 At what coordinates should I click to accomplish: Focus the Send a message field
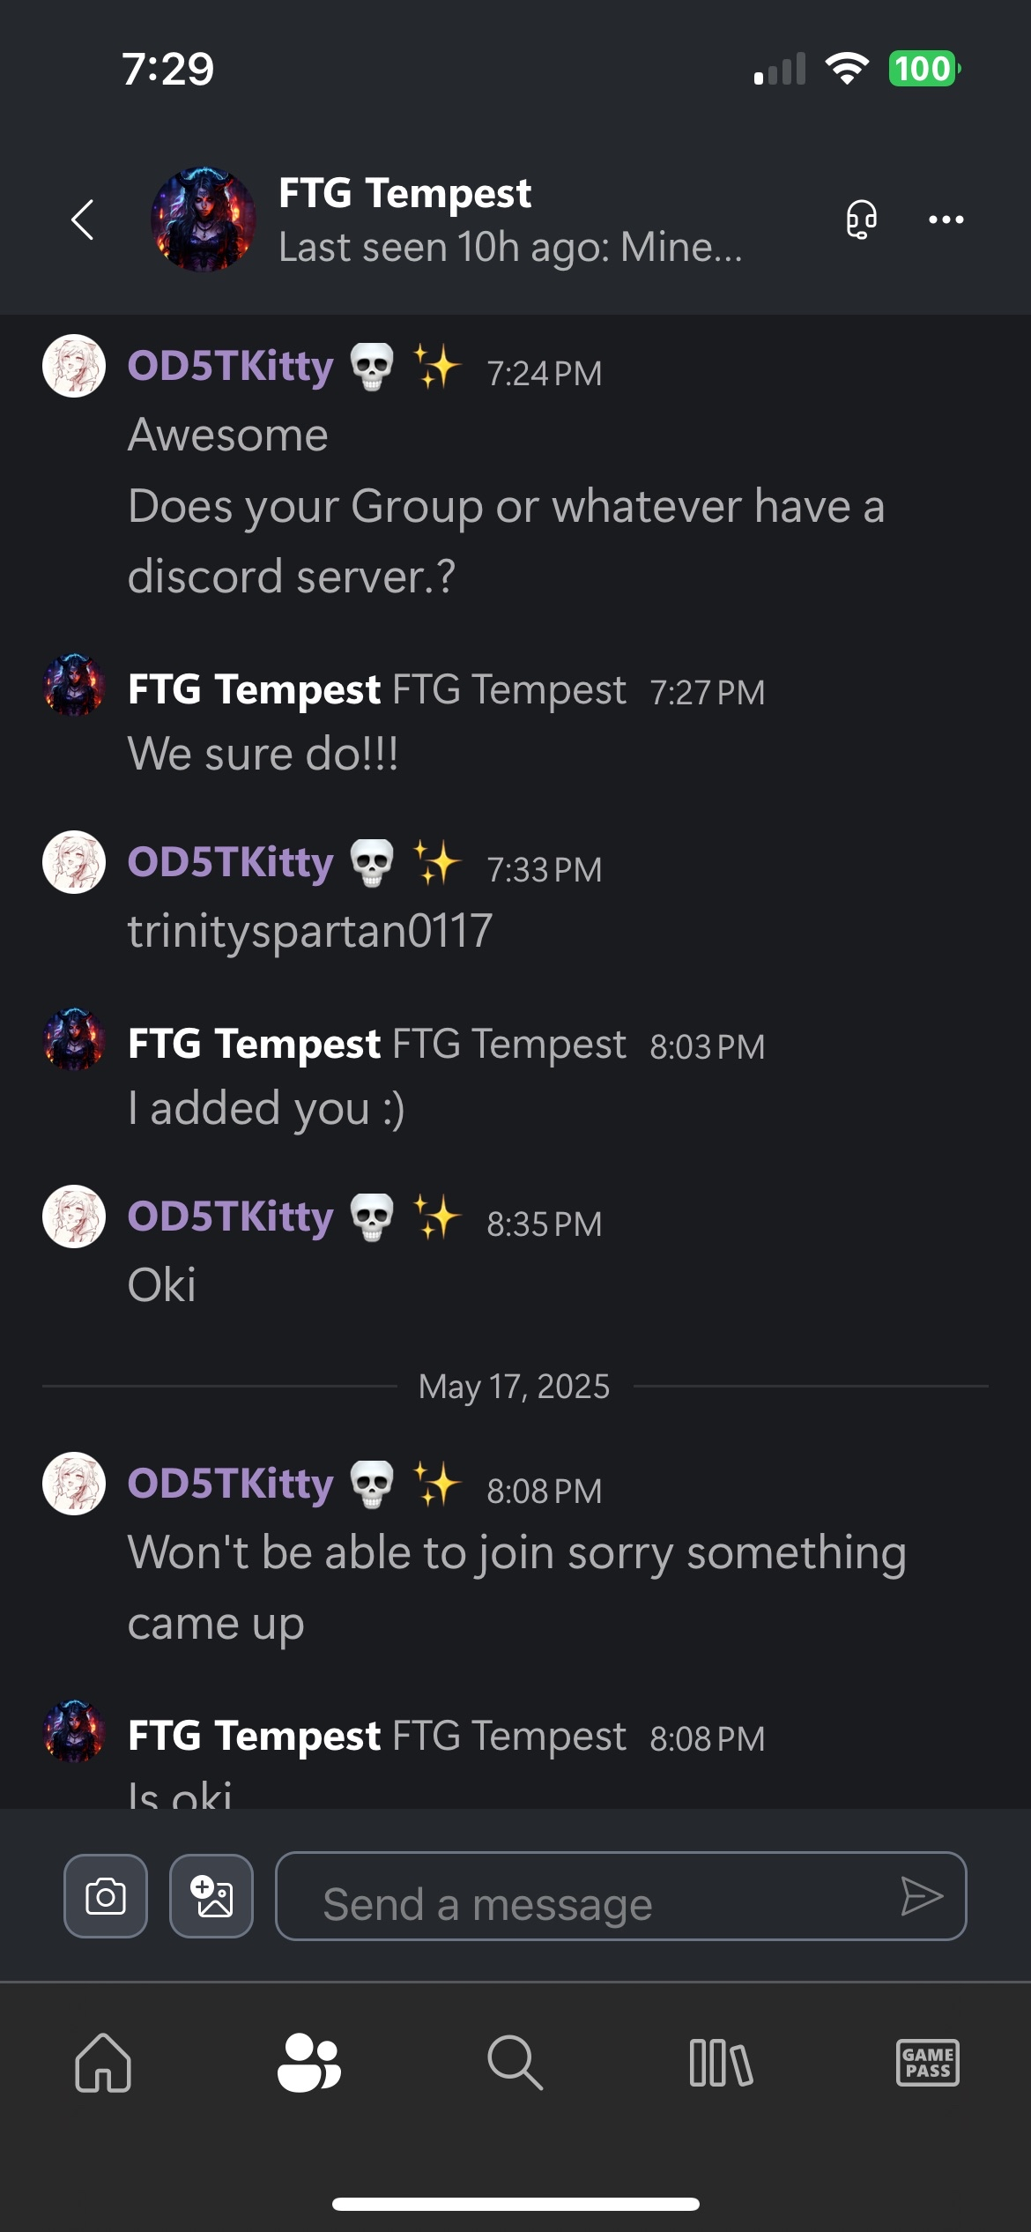599,1895
